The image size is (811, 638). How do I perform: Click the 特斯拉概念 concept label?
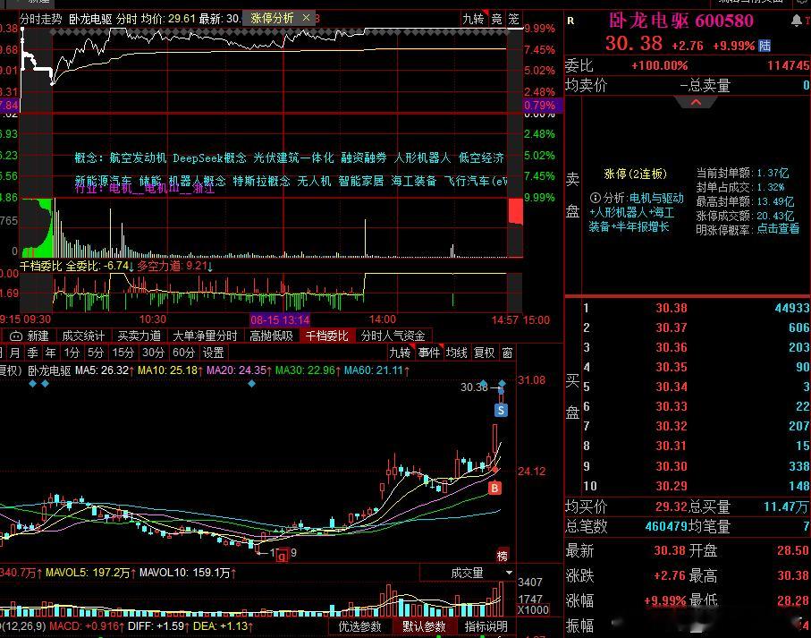coord(261,181)
